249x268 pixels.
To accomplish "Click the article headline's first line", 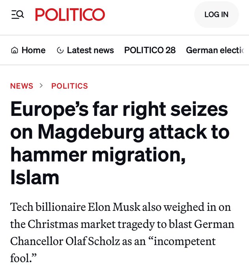I will [x=119, y=110].
